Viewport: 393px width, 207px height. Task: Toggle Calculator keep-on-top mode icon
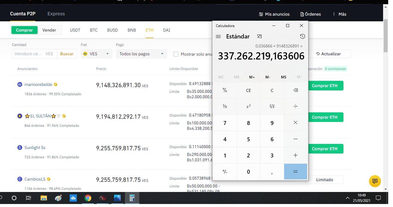pos(259,36)
